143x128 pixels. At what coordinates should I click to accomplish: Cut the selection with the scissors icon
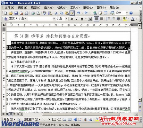(x=56, y=13)
